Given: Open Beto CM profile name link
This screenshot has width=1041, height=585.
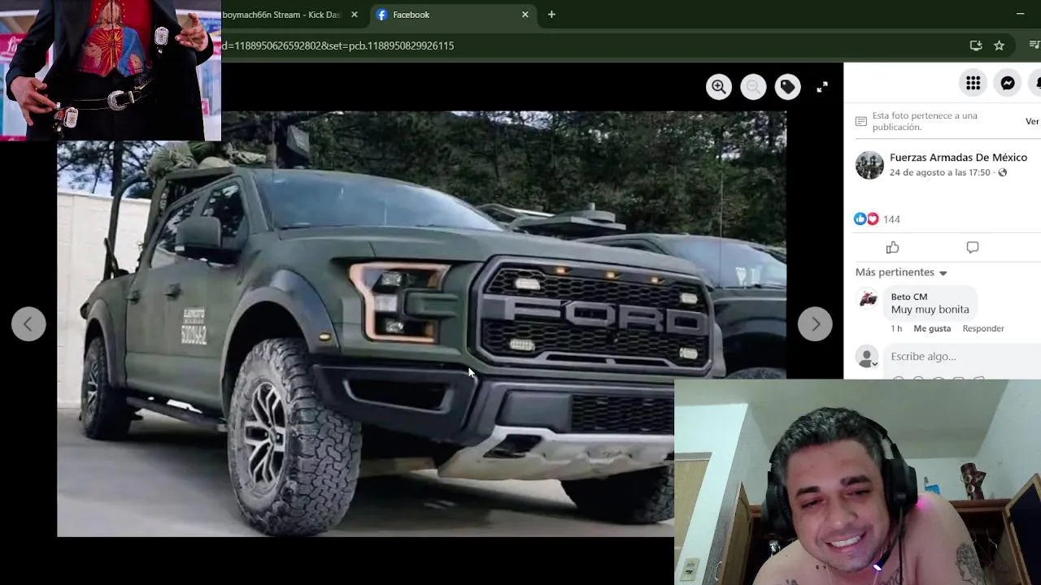Looking at the screenshot, I should (908, 297).
